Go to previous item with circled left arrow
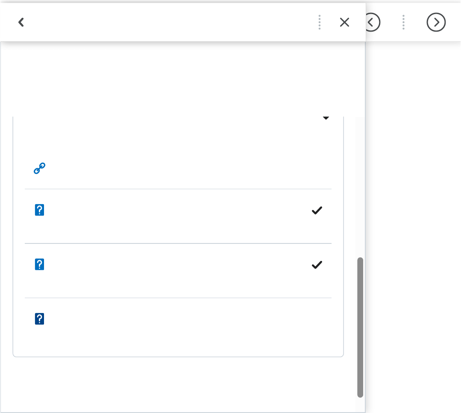 point(373,22)
